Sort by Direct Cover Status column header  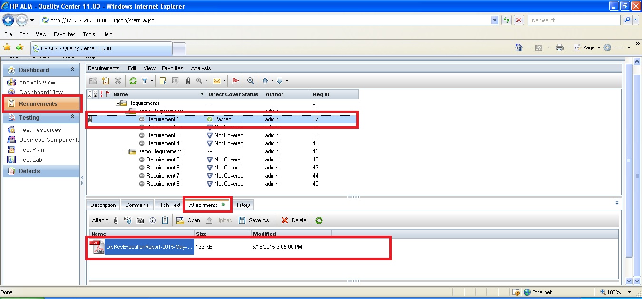click(x=233, y=94)
